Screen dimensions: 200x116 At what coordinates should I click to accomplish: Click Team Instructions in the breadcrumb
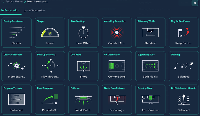coord(37,1)
